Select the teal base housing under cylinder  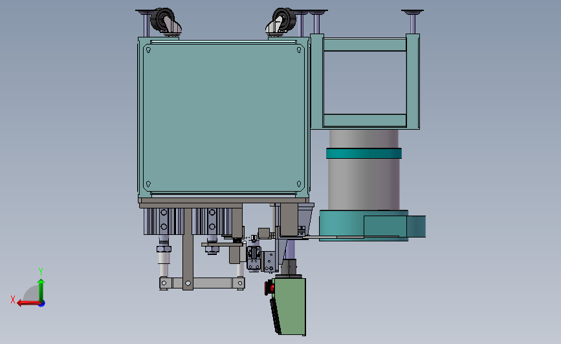point(372,225)
